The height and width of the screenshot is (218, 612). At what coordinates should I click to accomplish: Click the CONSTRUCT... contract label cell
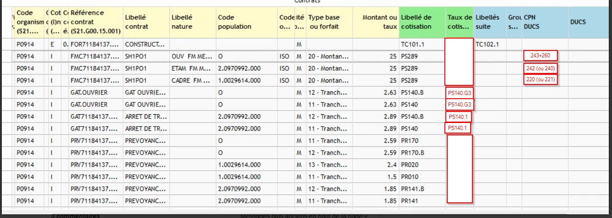(x=146, y=45)
